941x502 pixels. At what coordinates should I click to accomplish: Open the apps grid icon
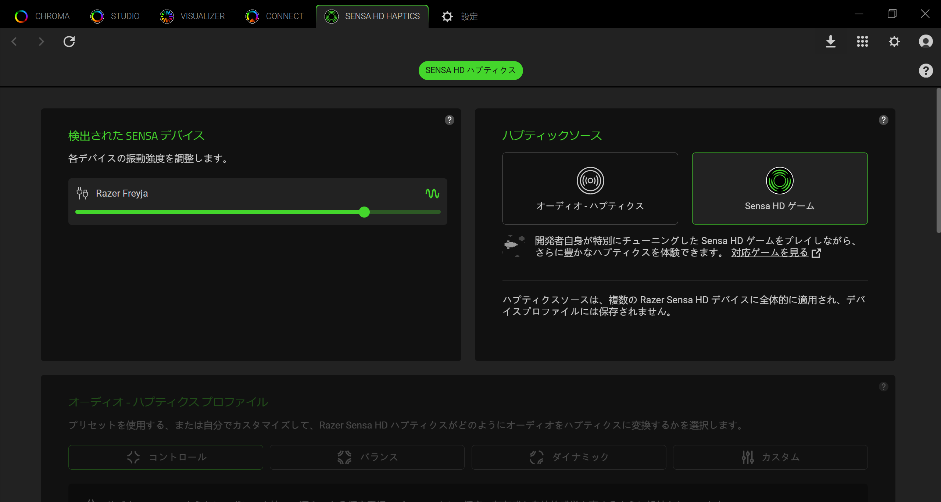pyautogui.click(x=862, y=42)
